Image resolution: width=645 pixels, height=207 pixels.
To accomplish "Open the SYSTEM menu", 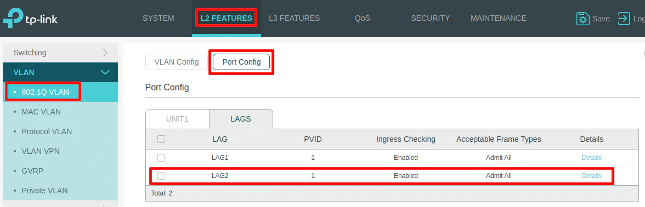I will click(x=159, y=19).
